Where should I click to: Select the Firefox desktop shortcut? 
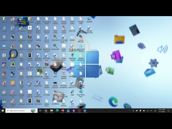coord(4,83)
